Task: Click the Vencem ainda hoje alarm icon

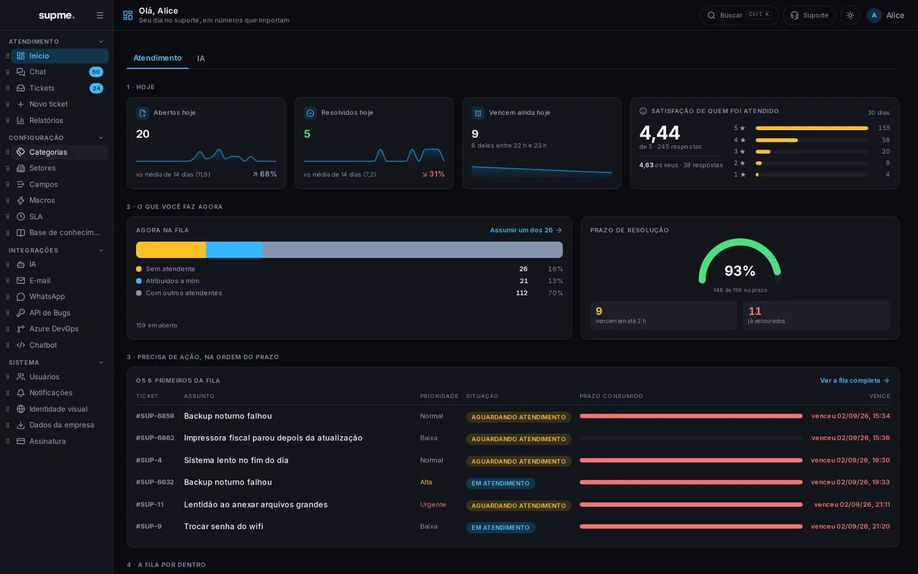Action: (478, 113)
